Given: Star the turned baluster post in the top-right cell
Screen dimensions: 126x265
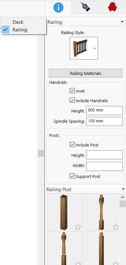Looking at the screenshot, I should 116,227.
